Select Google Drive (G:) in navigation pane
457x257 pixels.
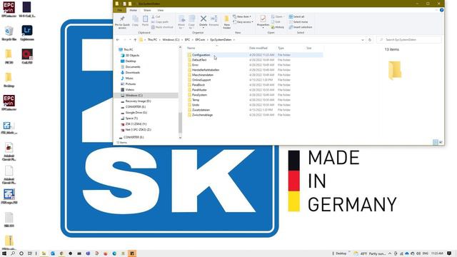[x=136, y=113]
